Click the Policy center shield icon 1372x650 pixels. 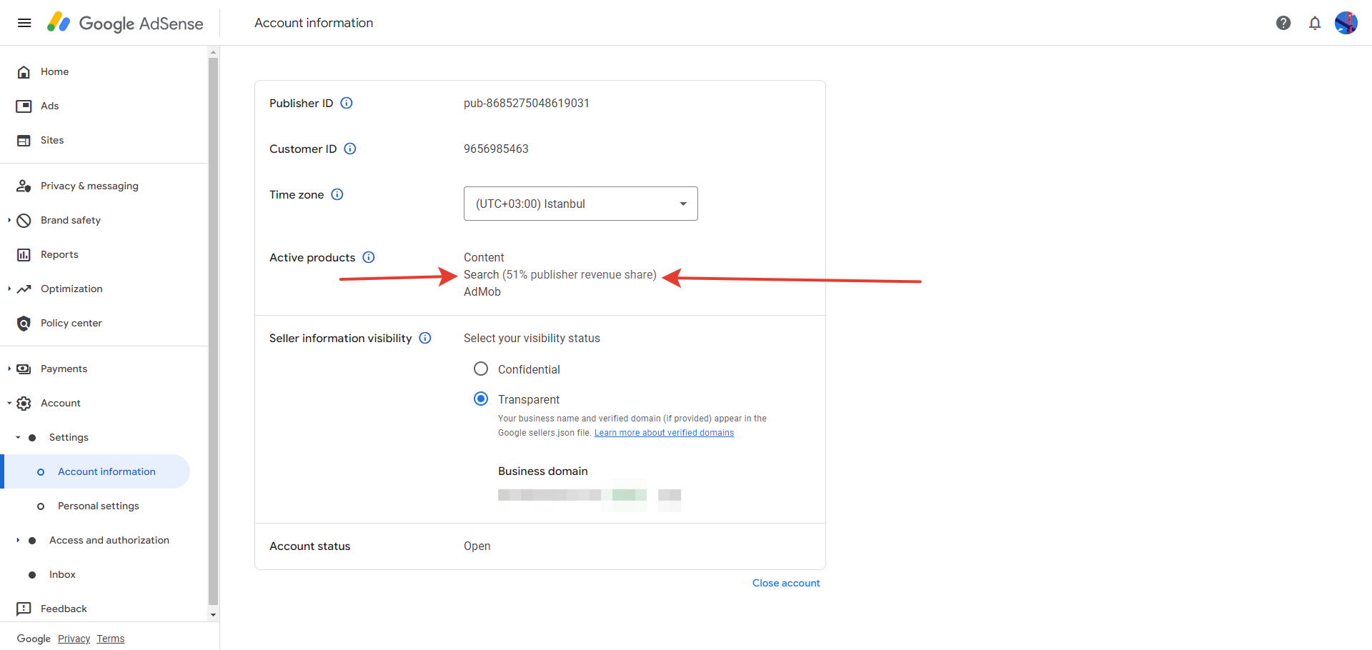[24, 323]
